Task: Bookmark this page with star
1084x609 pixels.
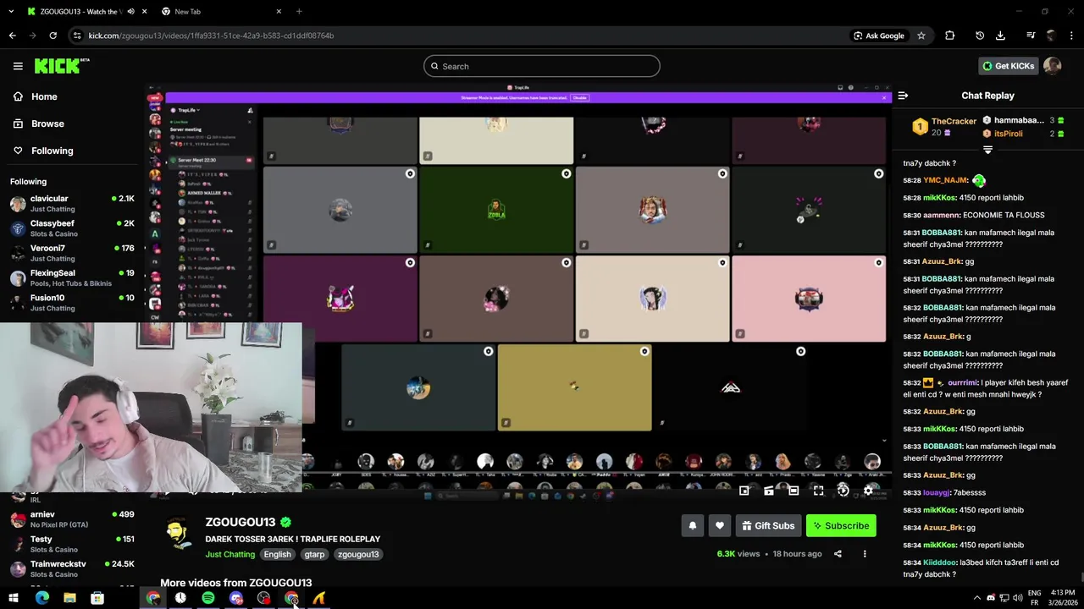Action: point(921,36)
